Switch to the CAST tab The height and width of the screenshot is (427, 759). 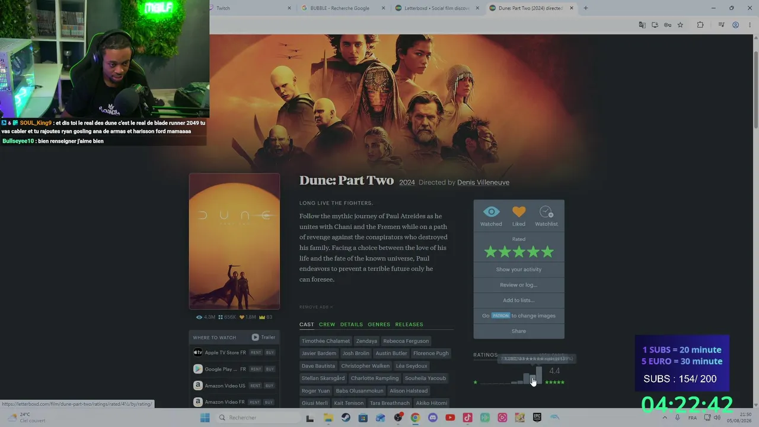[x=307, y=324]
